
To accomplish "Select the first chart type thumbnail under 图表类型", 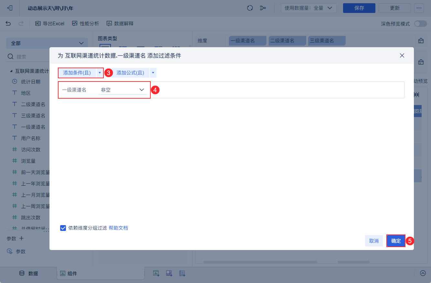I will click(x=105, y=46).
